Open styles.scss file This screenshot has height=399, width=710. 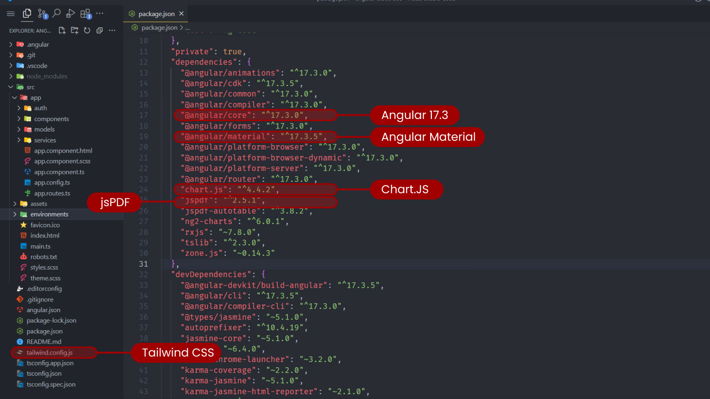click(x=44, y=267)
